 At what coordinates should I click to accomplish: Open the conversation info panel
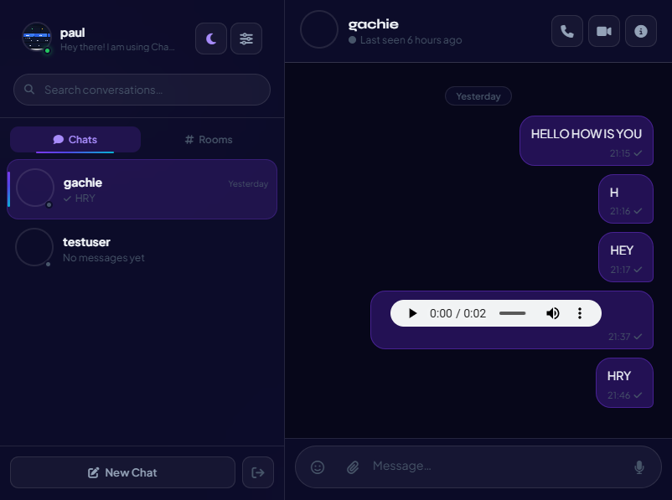tap(641, 31)
